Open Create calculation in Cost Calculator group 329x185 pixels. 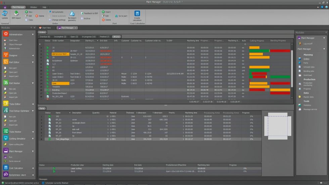click(137, 16)
